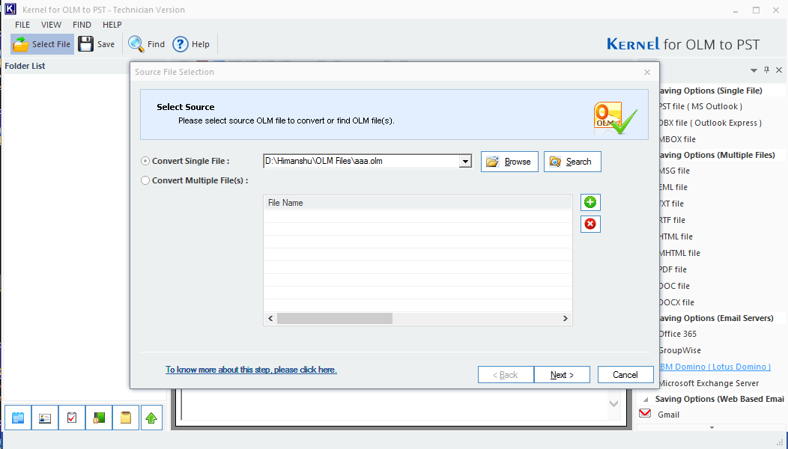Click into the OLM file path field
Viewport: 788px width, 449px height.
click(x=361, y=161)
